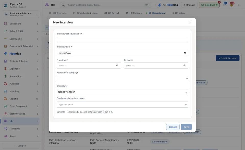Click the Expenses dollar icon

tap(5, 69)
